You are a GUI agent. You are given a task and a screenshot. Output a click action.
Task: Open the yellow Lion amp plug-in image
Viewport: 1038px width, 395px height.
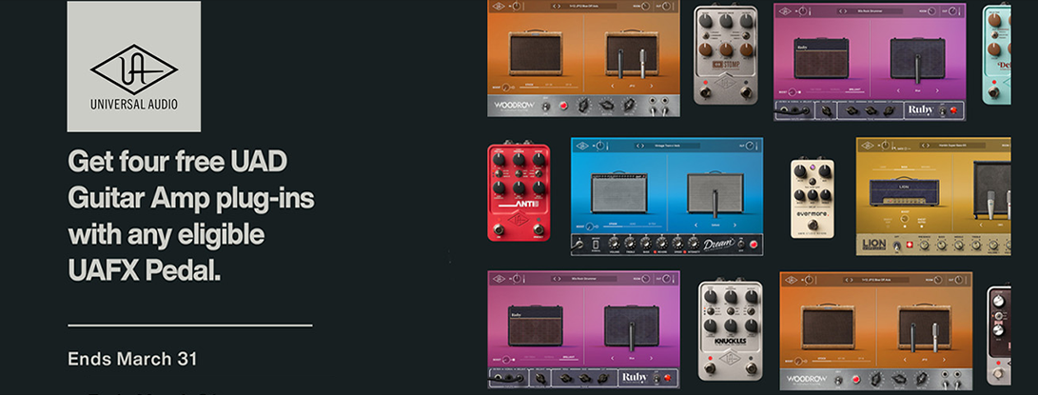pos(933,196)
